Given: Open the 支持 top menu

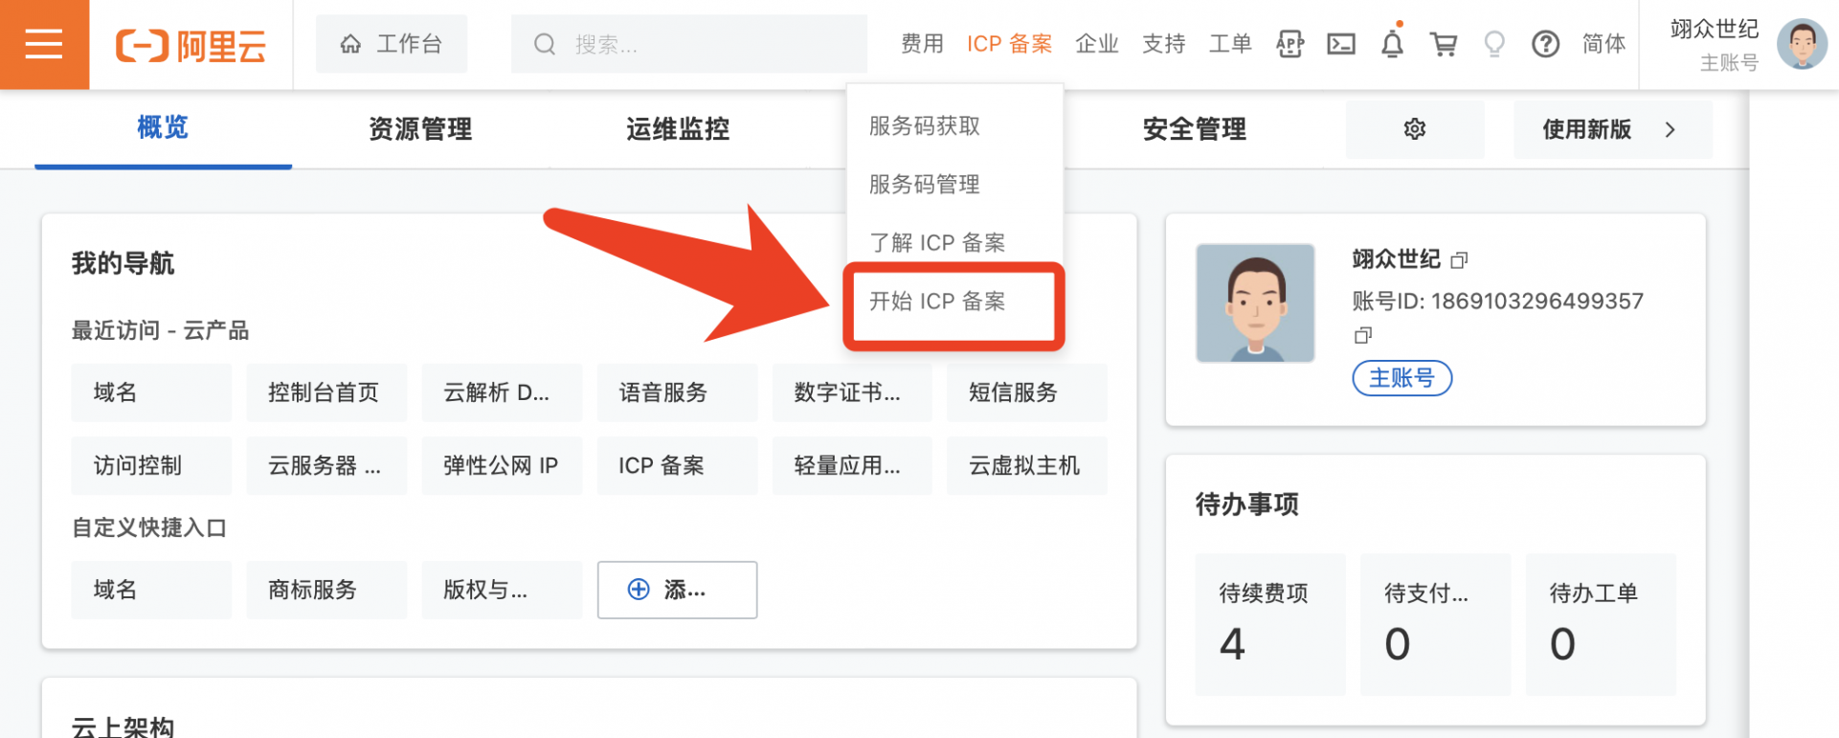Looking at the screenshot, I should tap(1164, 44).
